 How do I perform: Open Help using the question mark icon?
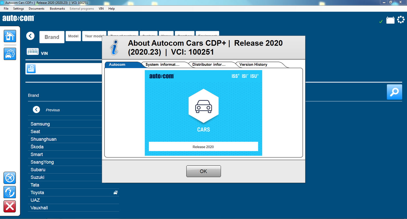9,192
